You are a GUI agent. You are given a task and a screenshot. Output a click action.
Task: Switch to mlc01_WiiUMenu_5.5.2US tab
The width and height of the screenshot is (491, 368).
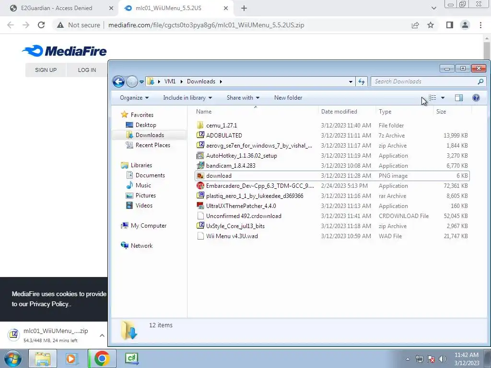pos(169,8)
